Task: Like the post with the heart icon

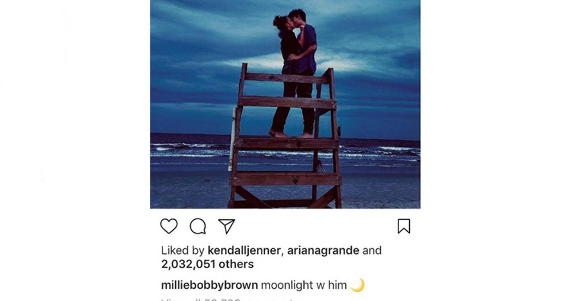Action: click(x=169, y=226)
